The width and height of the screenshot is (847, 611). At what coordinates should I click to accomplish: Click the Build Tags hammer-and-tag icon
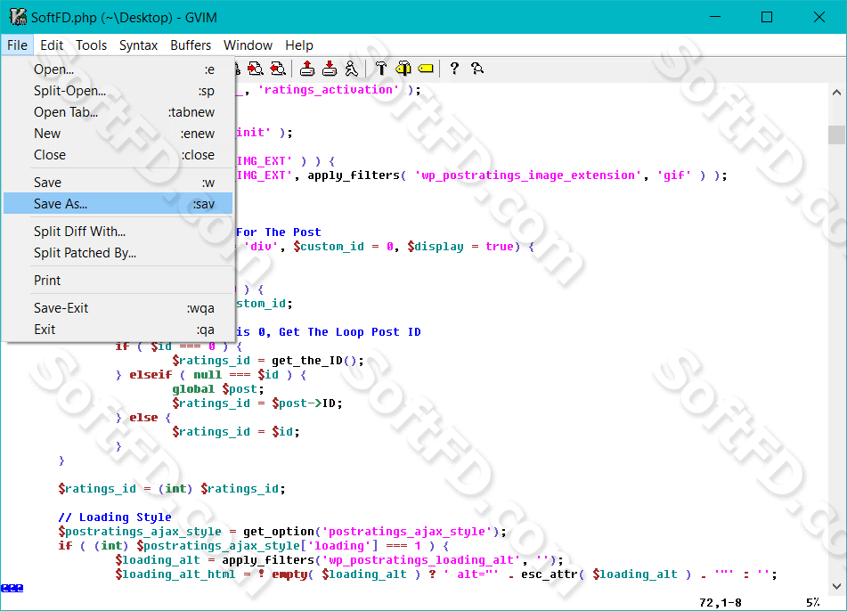403,69
